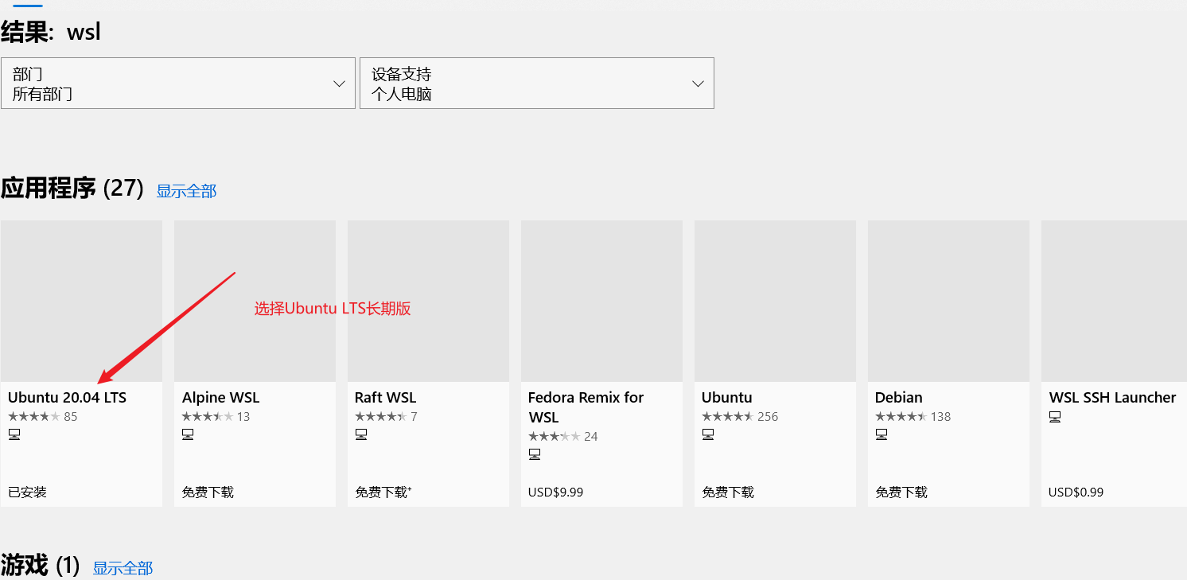The image size is (1187, 580).
Task: Click the 结果：wsl results heading
Action: pyautogui.click(x=51, y=33)
